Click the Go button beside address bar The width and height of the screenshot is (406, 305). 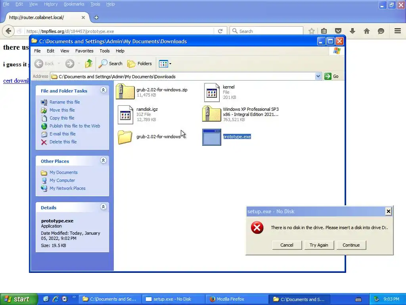[x=332, y=76]
